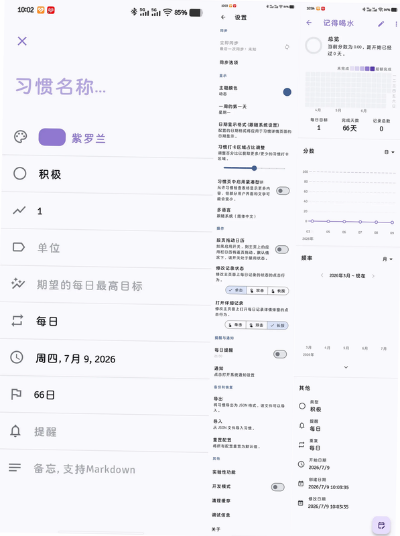400x536 pixels.
Task: Select 双击 under 修改记录状态
Action: (257, 291)
